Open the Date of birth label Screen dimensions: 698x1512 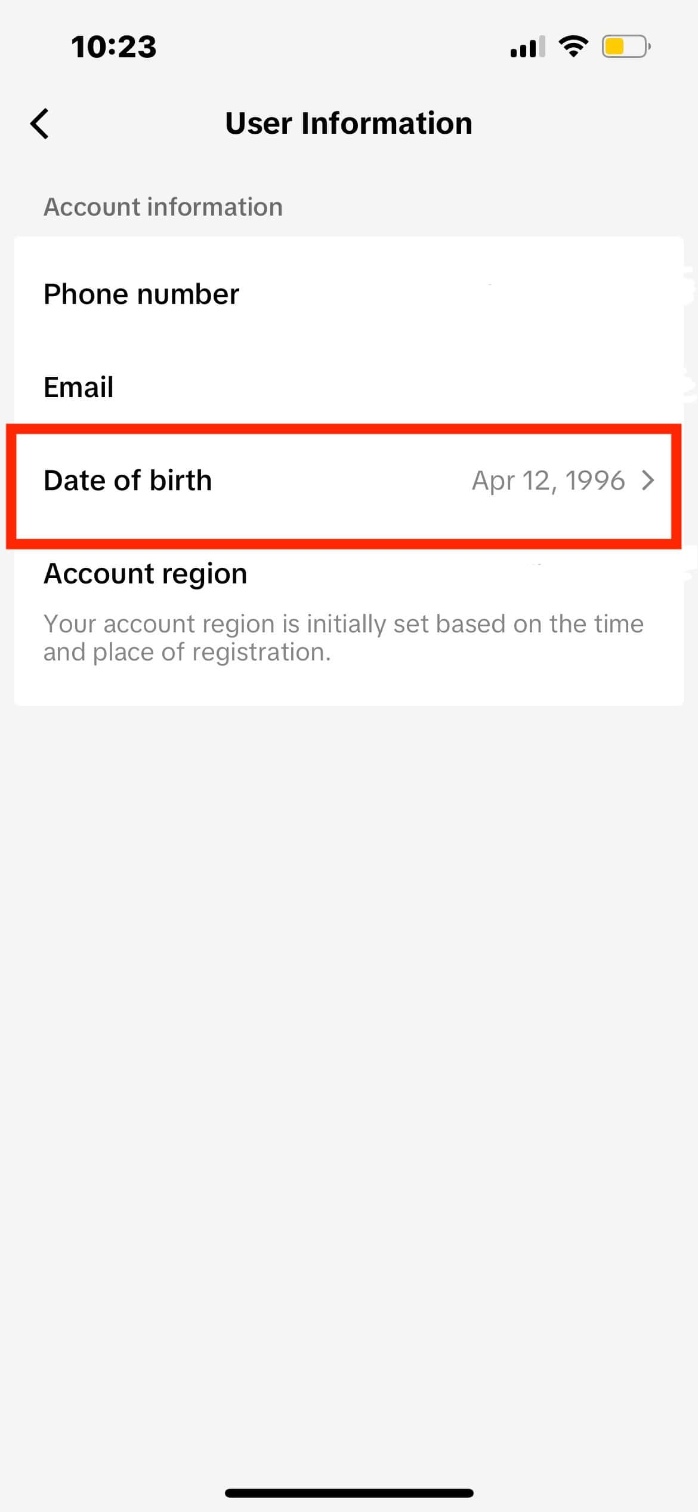coord(128,481)
